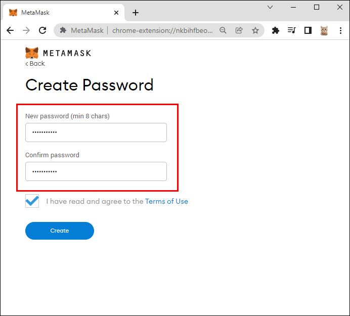
Task: Toggle the browser side panel icon
Action: [x=308, y=30]
